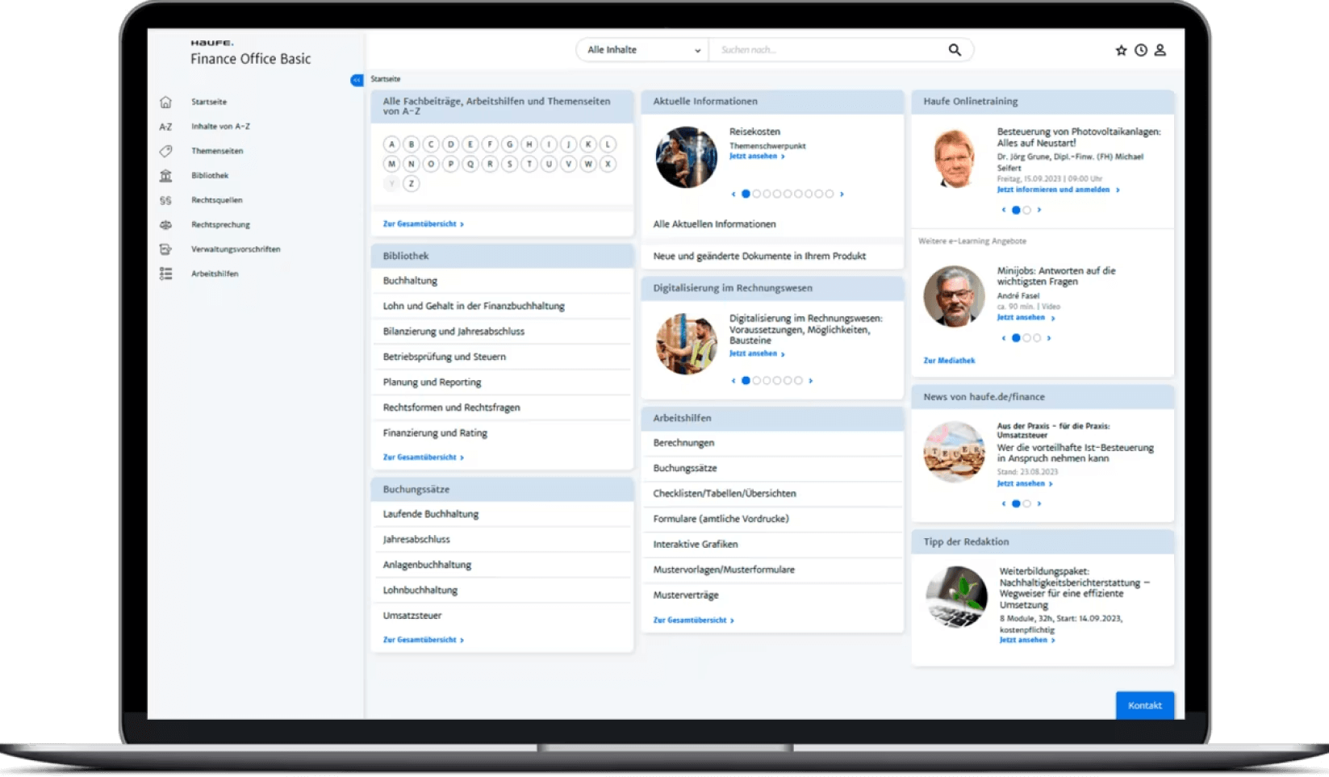Next slide arrow in Aktuelle Informationen carousel
This screenshot has width=1329, height=777.
[x=842, y=194]
